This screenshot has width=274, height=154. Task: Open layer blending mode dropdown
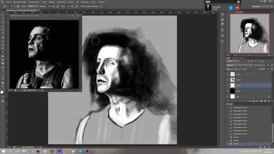click(x=239, y=65)
